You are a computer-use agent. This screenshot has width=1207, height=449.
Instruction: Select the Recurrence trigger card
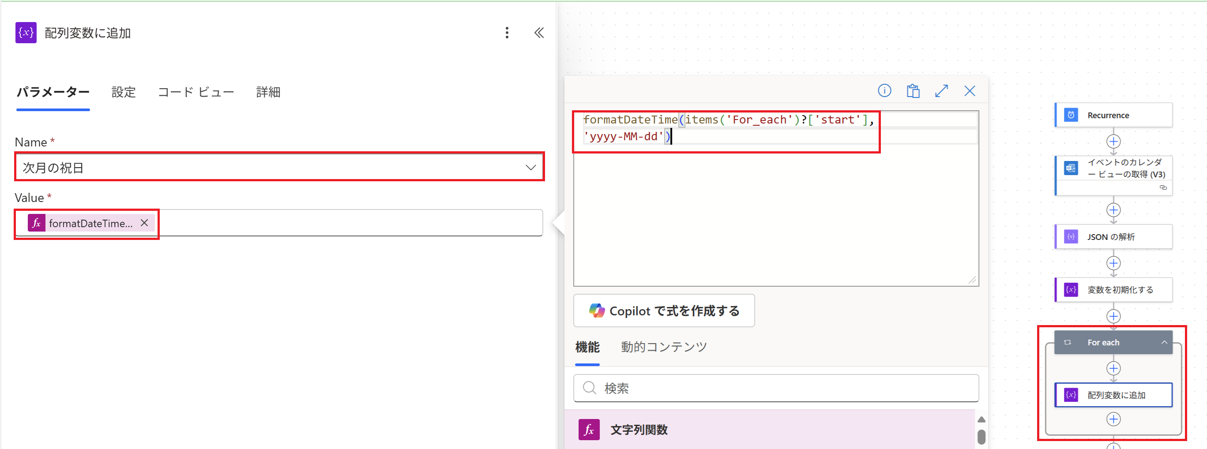click(1113, 115)
